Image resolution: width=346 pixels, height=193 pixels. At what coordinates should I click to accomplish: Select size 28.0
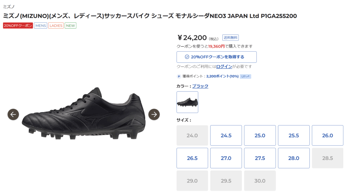(294, 158)
